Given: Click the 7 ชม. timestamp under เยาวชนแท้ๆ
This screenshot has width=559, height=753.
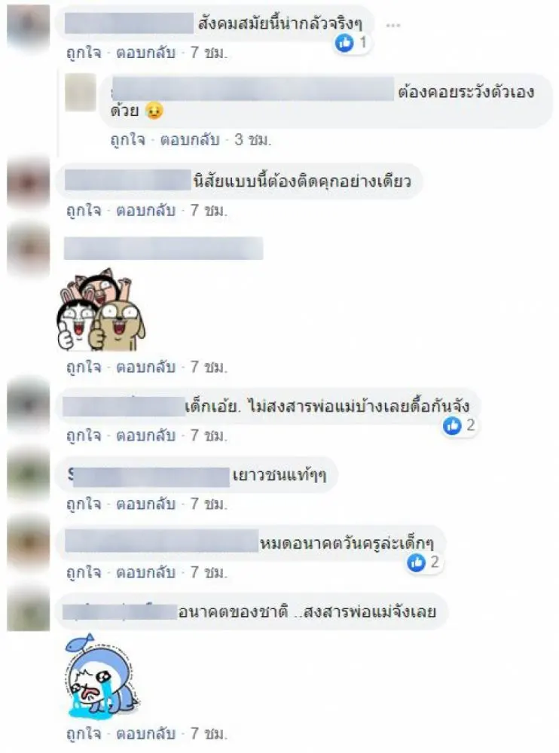Looking at the screenshot, I should point(209,504).
